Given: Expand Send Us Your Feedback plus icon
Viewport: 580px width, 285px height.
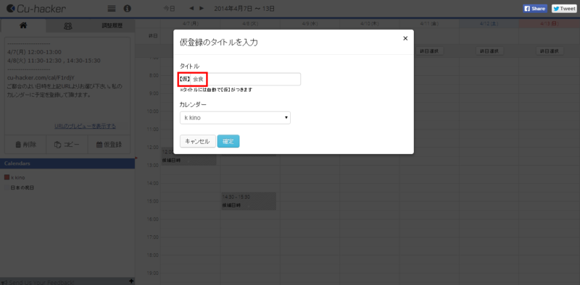Looking at the screenshot, I should click(131, 281).
